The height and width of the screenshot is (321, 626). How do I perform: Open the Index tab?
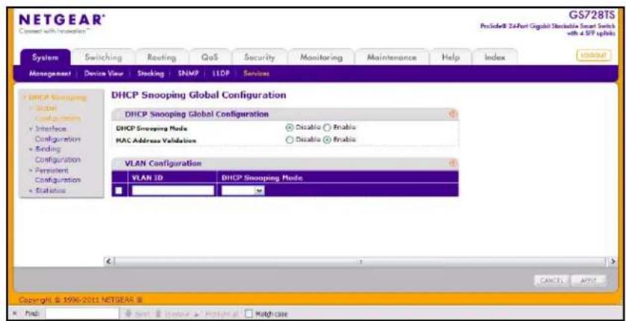click(495, 57)
